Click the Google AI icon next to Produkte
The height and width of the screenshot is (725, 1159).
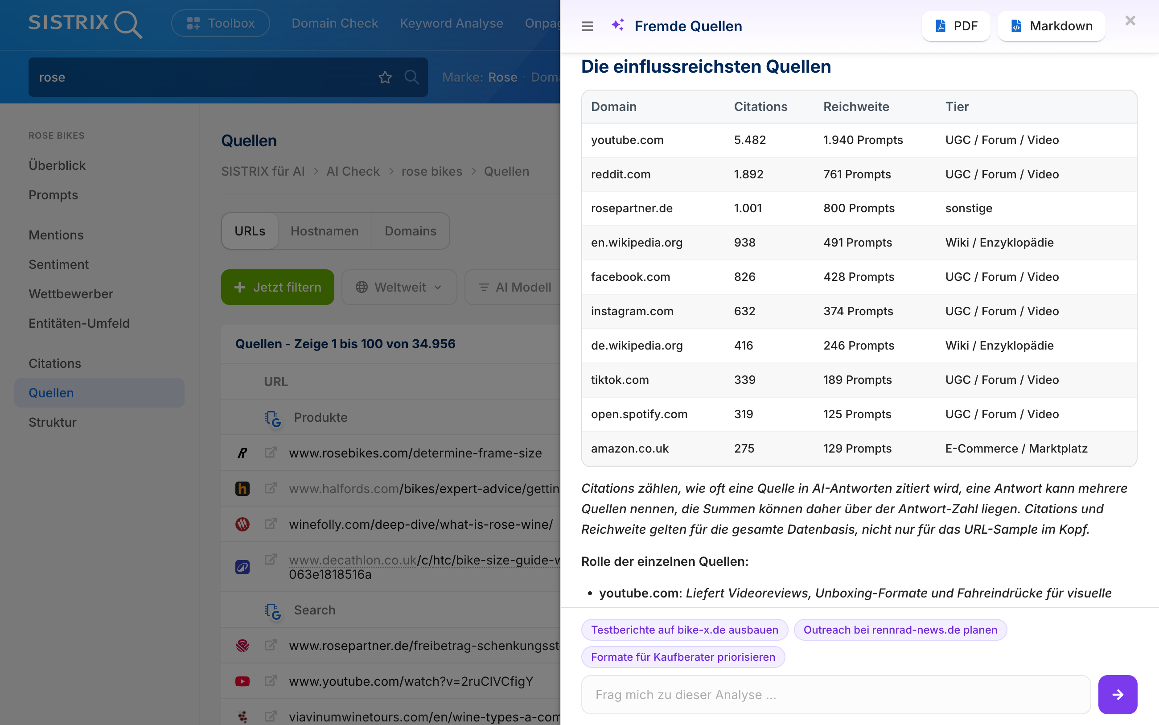pyautogui.click(x=273, y=418)
